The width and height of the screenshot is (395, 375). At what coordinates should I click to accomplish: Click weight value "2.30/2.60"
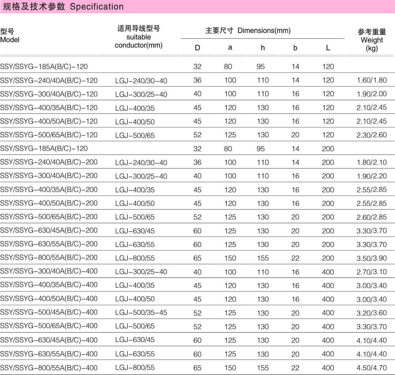pyautogui.click(x=372, y=135)
